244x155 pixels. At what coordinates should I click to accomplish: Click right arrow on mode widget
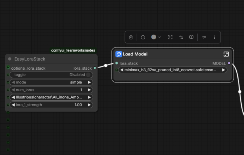pos(89,82)
